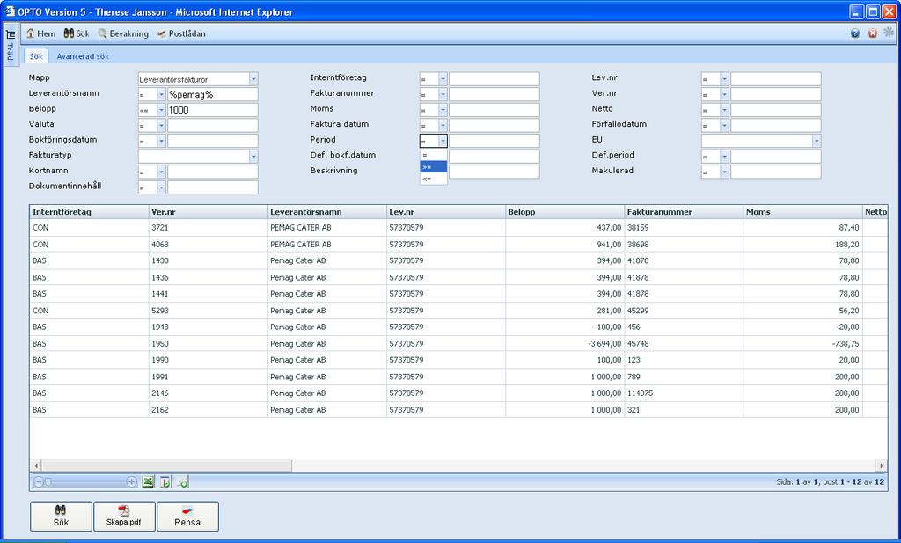Click the blue help question-mark icon
This screenshot has width=901, height=543.
pyautogui.click(x=855, y=33)
